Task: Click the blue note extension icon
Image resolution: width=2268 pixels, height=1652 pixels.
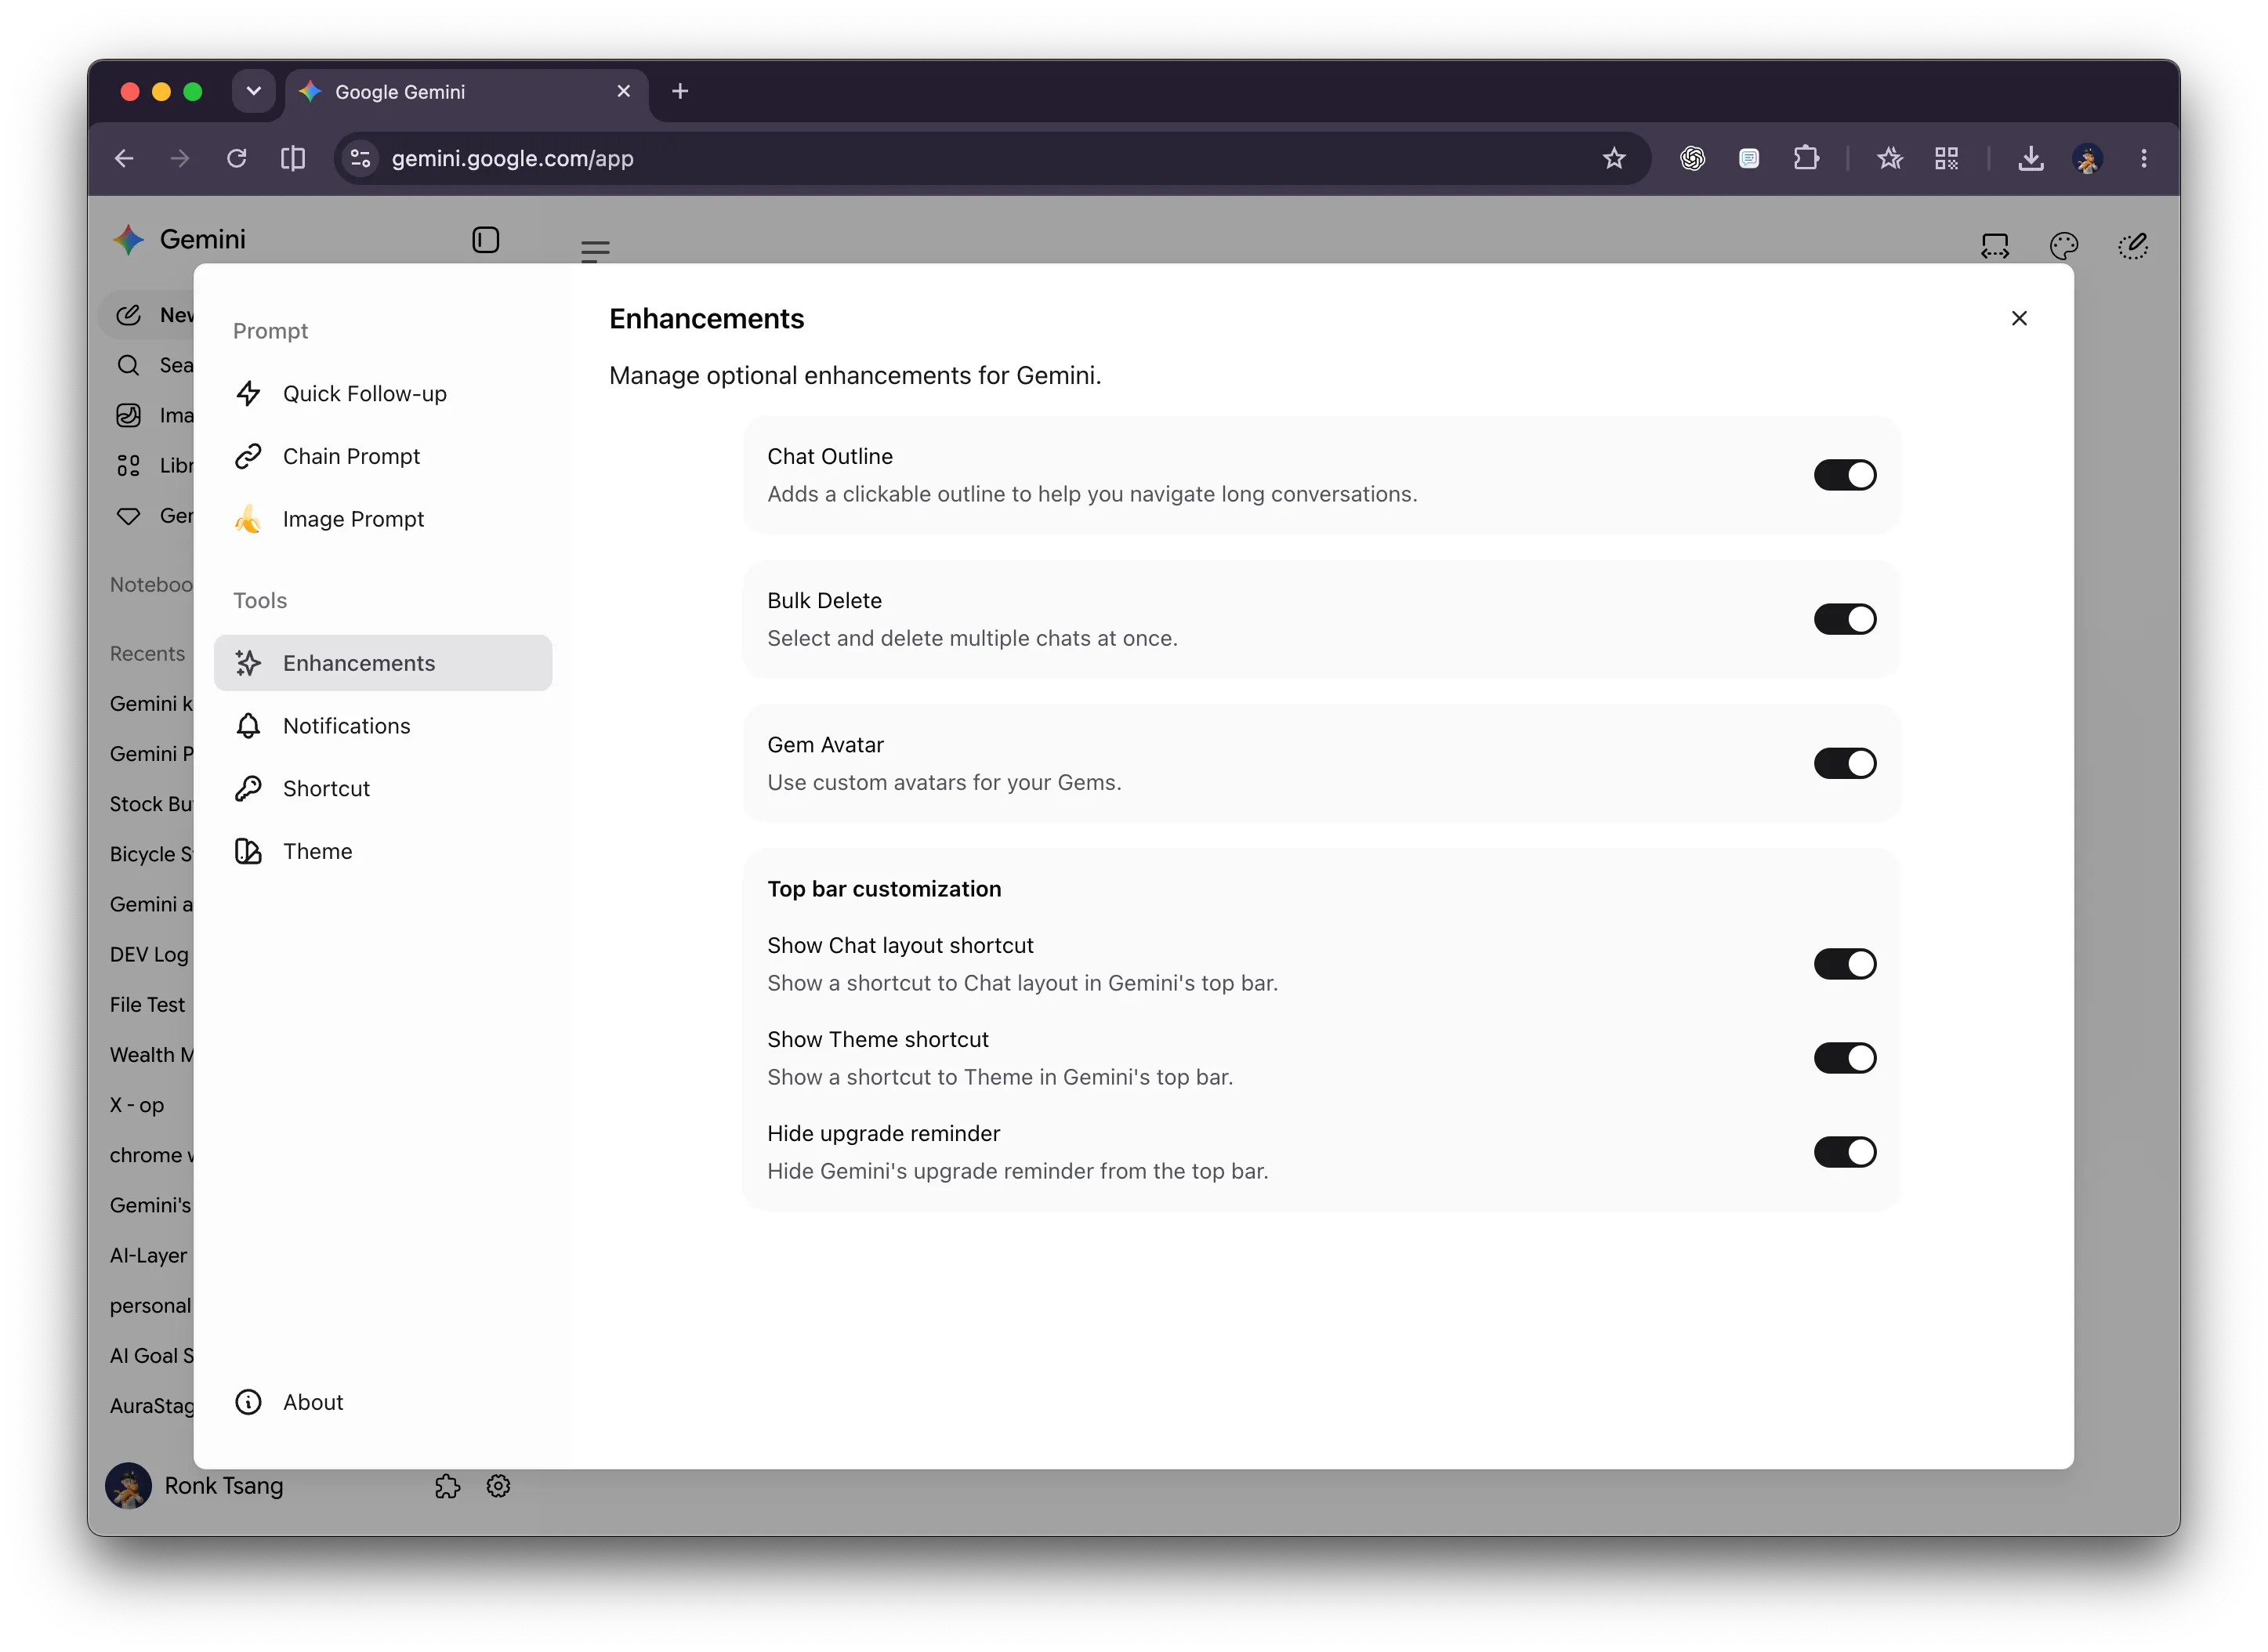Action: (1749, 158)
